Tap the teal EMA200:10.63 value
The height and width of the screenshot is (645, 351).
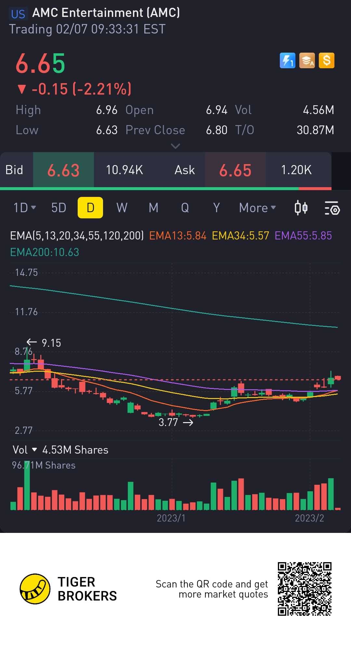45,252
